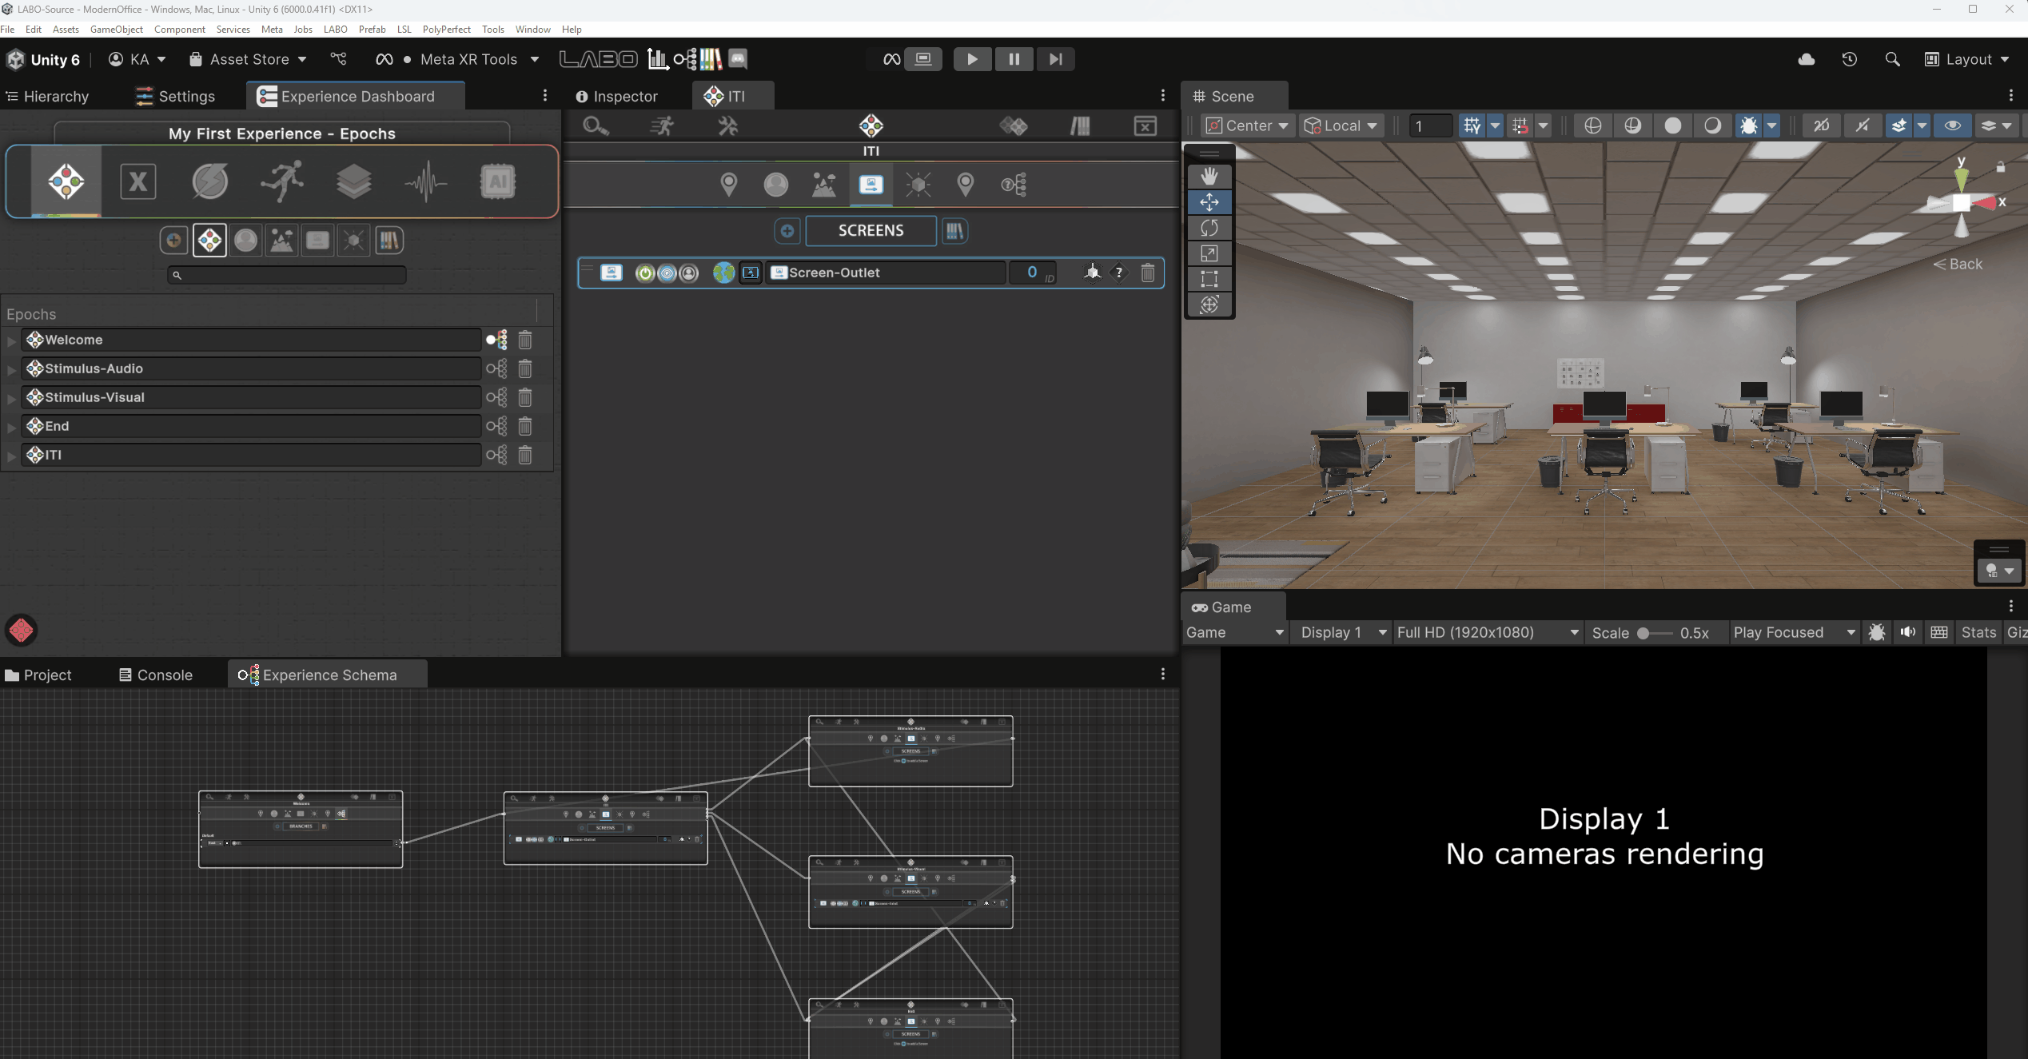Click the epoch search field
Screen dimensions: 2028x1059
coord(286,275)
